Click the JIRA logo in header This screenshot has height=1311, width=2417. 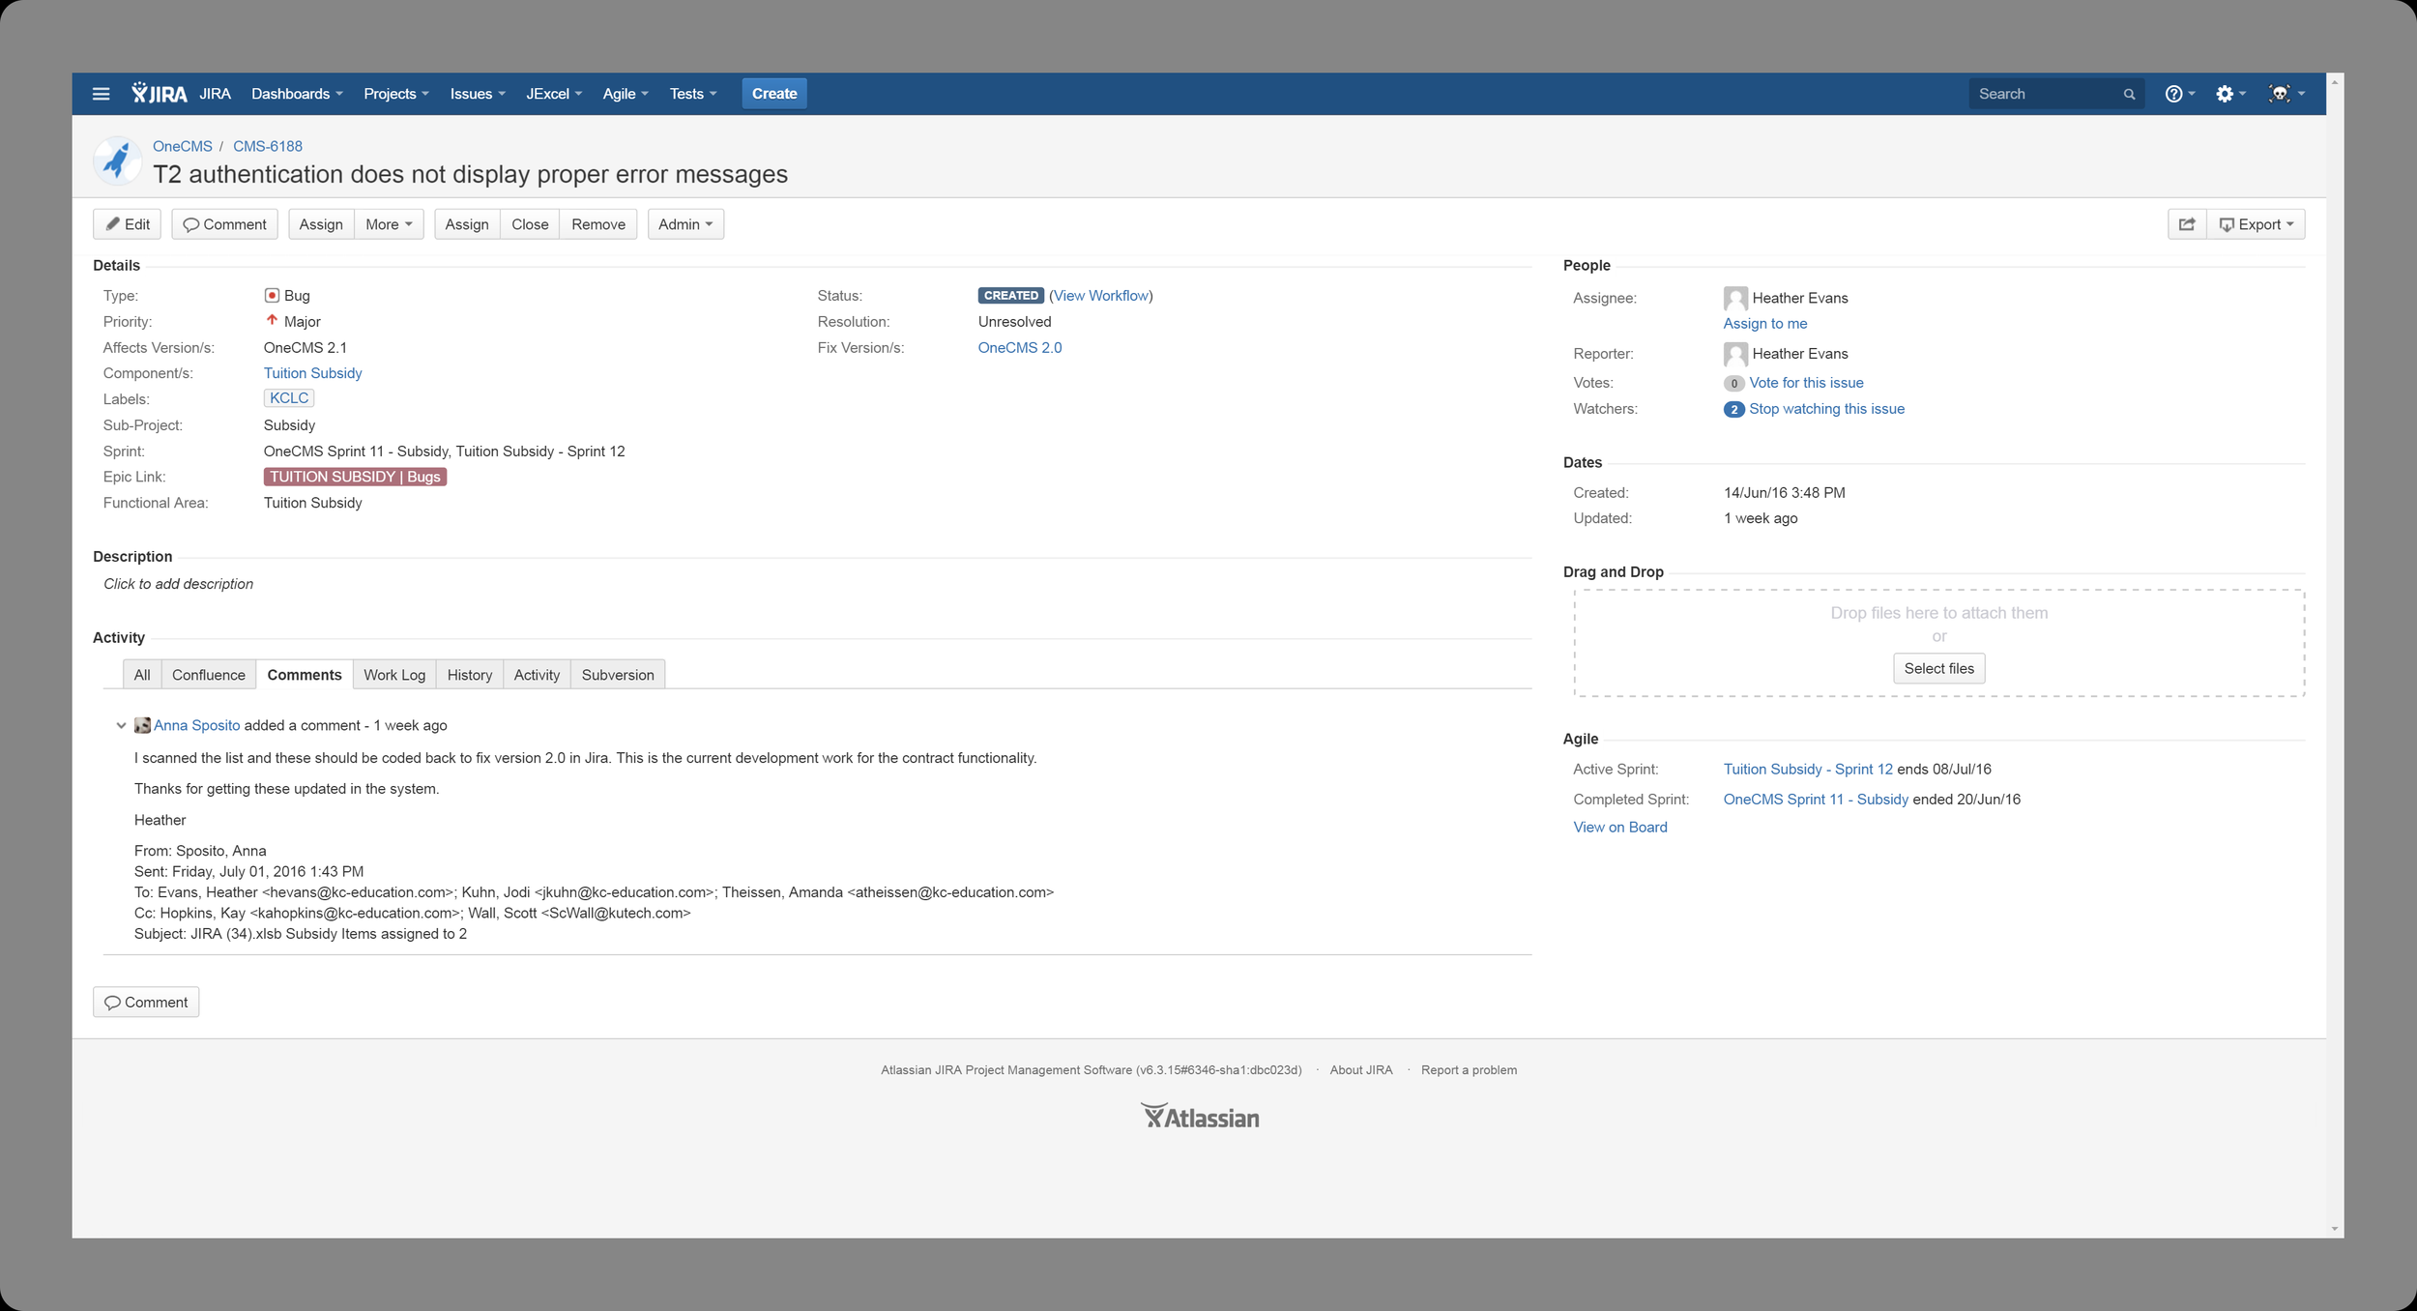pos(160,94)
